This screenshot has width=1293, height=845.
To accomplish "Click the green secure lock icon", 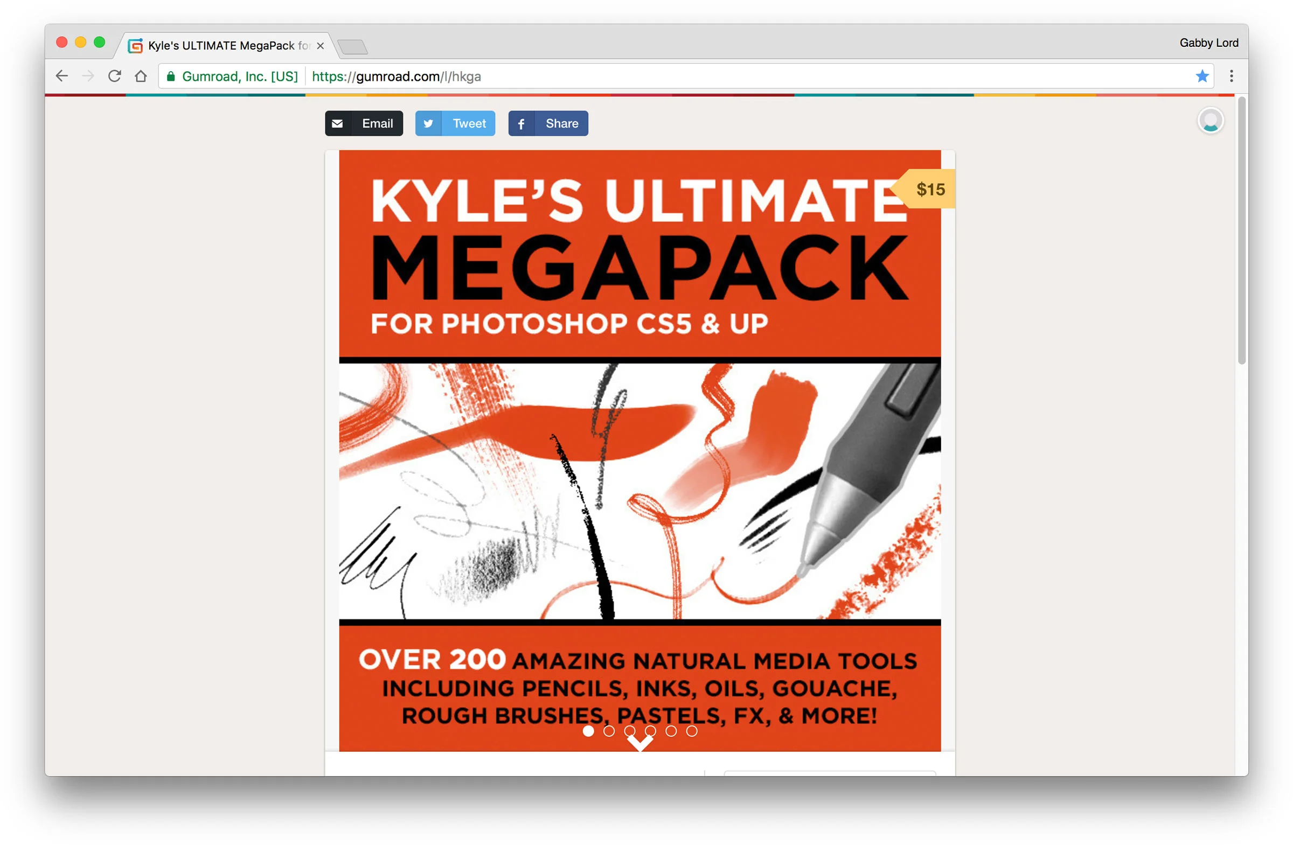I will [171, 76].
